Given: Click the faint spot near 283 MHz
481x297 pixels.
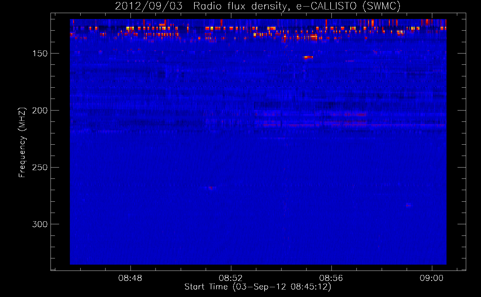Looking at the screenshot, I should click(x=409, y=205).
